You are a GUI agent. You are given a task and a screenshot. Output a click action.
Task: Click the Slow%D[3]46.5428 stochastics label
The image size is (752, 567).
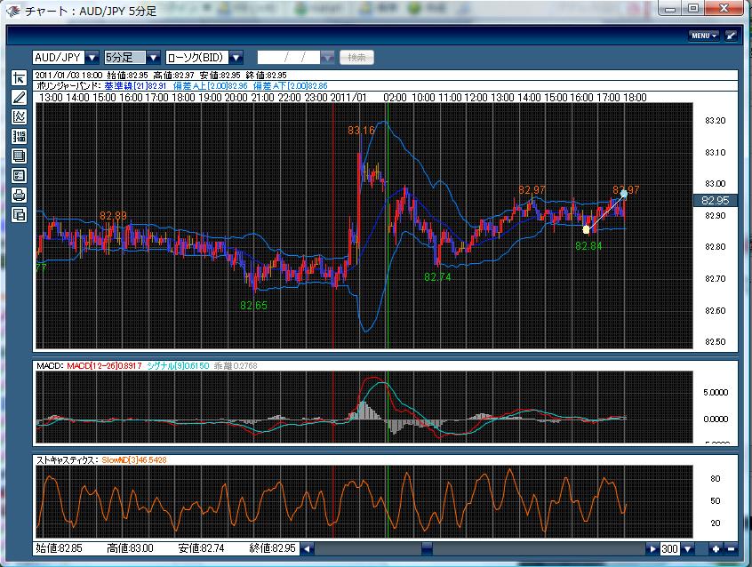(x=134, y=459)
